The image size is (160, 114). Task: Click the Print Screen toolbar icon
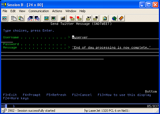click(x=5, y=18)
